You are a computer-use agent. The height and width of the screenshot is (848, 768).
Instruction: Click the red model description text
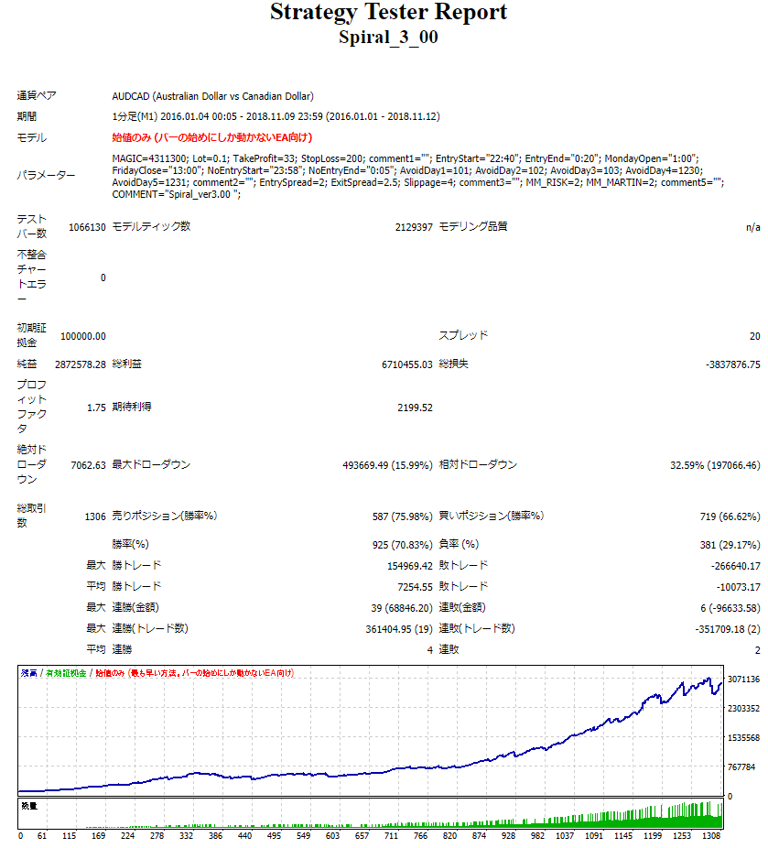pos(211,137)
